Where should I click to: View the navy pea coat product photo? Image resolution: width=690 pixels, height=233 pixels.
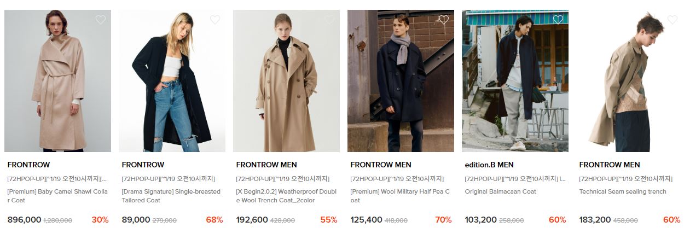(x=401, y=81)
